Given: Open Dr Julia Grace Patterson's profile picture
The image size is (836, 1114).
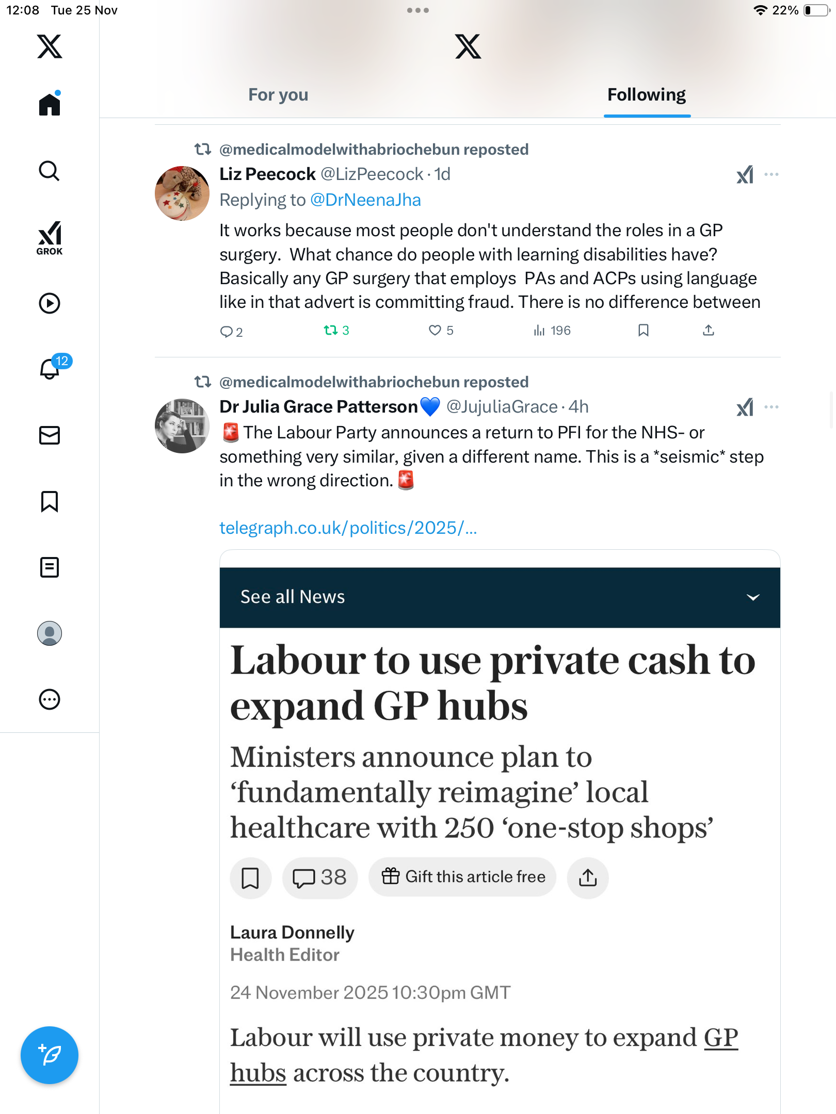Looking at the screenshot, I should [182, 426].
